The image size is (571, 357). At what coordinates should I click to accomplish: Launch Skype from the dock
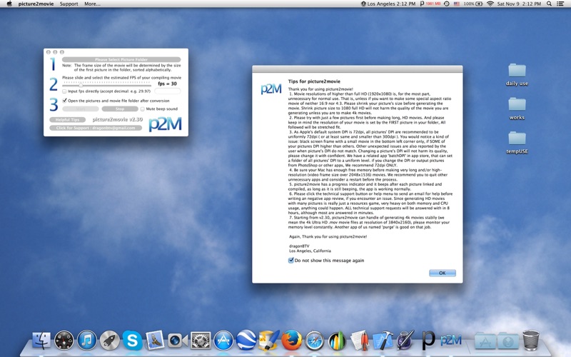[132, 341]
